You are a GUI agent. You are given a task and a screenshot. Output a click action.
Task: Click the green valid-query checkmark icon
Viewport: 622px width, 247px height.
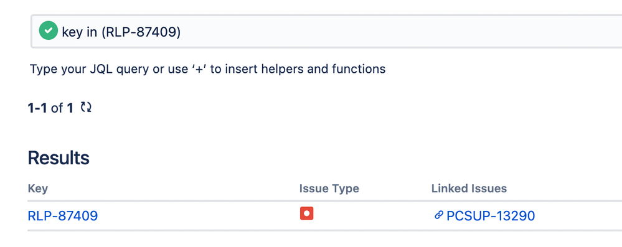click(x=49, y=30)
